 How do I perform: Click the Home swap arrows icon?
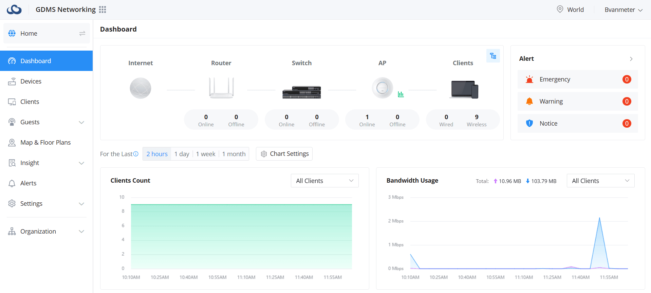[82, 33]
